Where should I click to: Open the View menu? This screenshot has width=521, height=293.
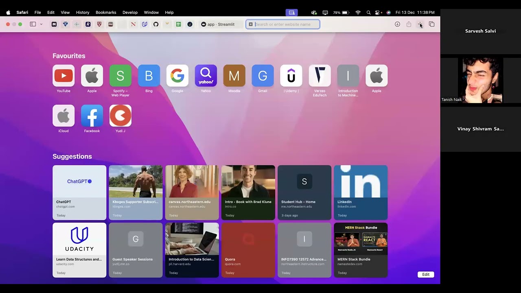tap(65, 13)
